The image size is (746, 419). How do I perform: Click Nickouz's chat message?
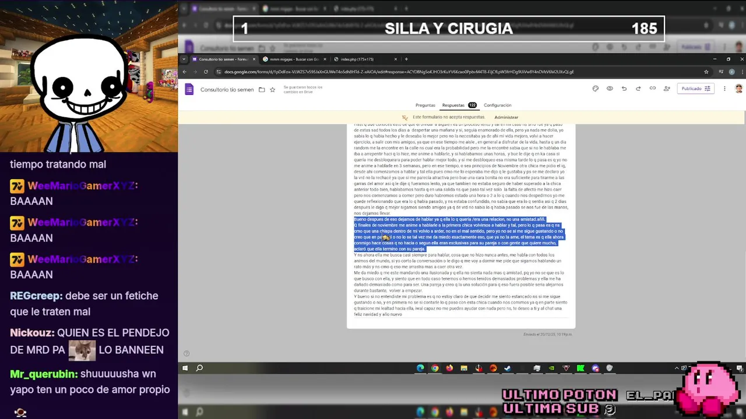tap(90, 341)
